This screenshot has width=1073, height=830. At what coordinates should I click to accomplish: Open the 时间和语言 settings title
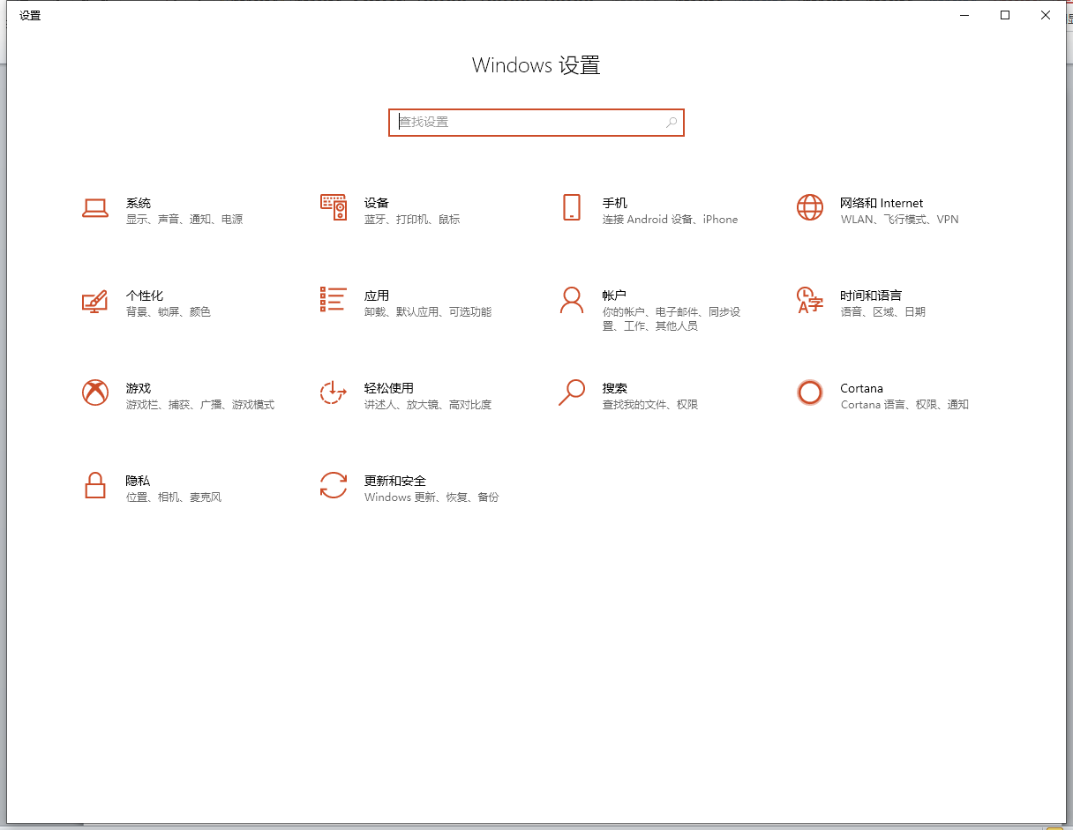click(871, 295)
